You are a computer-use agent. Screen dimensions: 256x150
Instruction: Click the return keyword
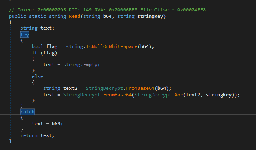[x=29, y=135]
